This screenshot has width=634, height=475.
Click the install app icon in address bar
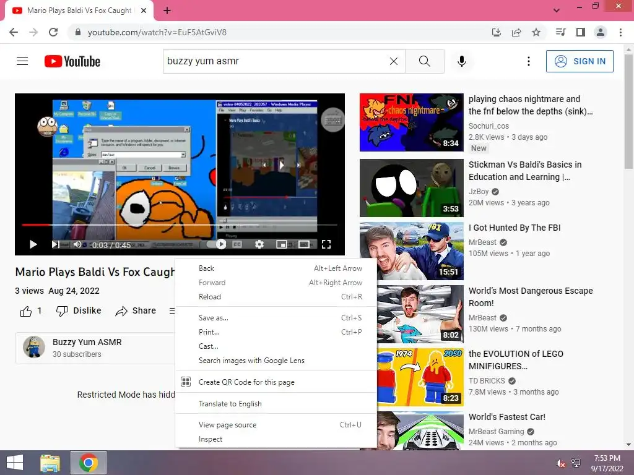(x=497, y=32)
